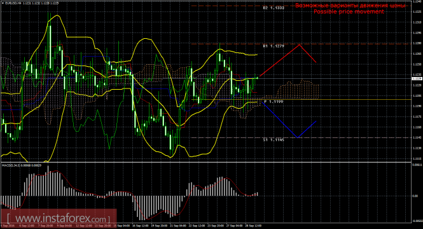Click the end of upper yellow Bollinger band
The width and height of the screenshot is (423, 229).
tap(257, 55)
